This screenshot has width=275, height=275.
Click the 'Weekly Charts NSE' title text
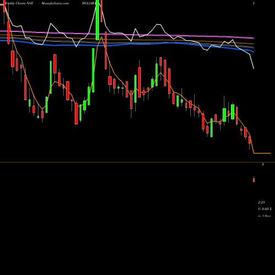pos(19,3)
